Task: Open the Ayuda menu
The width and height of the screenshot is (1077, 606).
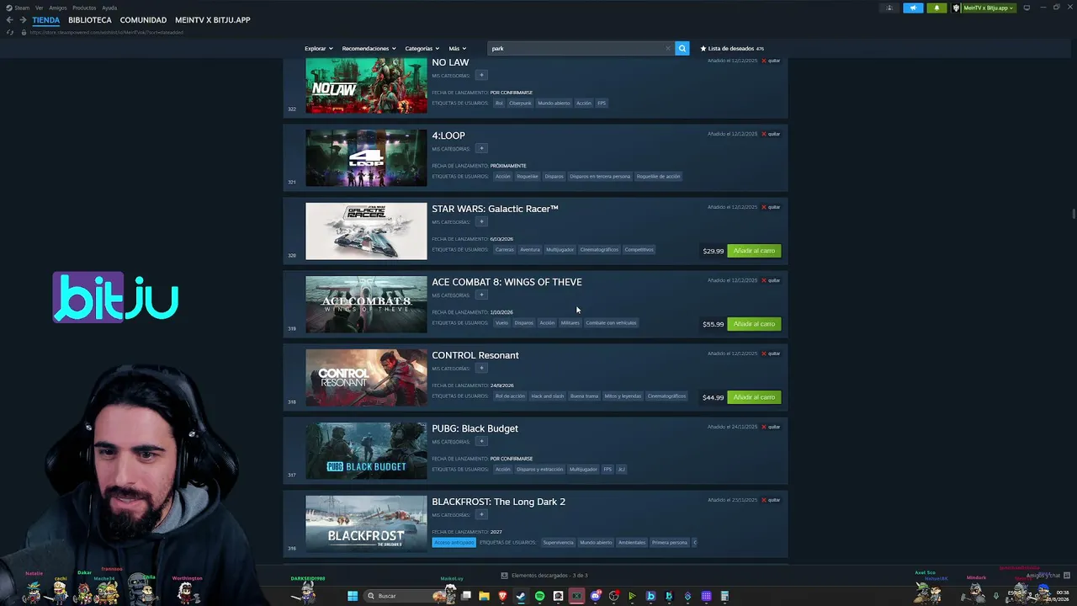Action: (109, 8)
